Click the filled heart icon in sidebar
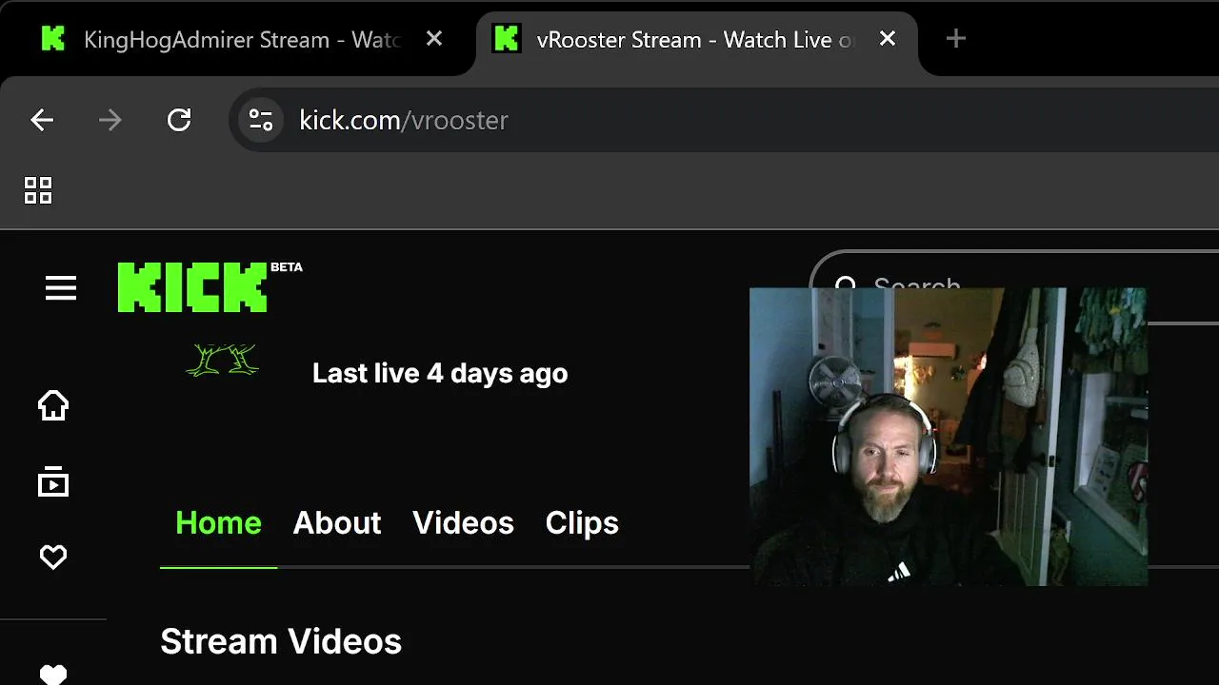1219x685 pixels. (x=53, y=674)
